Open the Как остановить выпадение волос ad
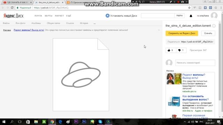The width and height of the screenshot is (223, 125). pyautogui.click(x=195, y=98)
